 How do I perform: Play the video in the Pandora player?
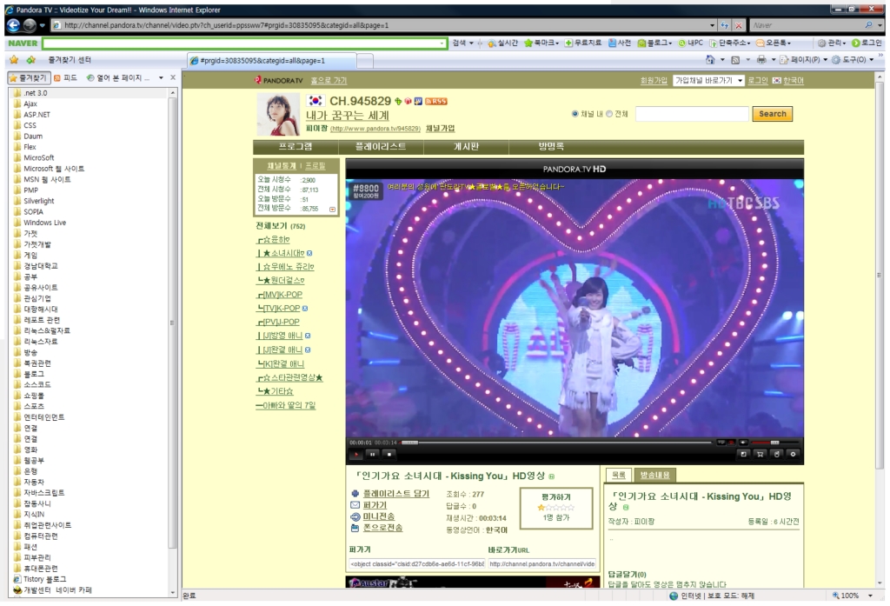356,455
